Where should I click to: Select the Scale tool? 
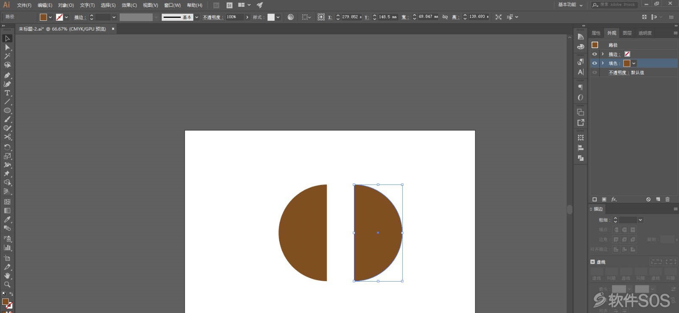click(x=7, y=156)
